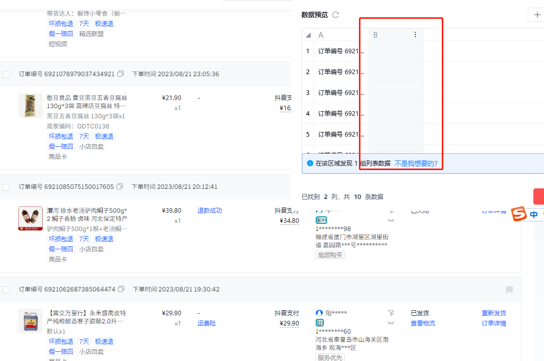The image size is (544, 361).
Task: Open 查看物流 logistics tracking link
Action: (422, 323)
